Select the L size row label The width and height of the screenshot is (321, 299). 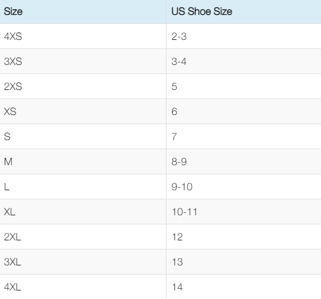(x=7, y=187)
